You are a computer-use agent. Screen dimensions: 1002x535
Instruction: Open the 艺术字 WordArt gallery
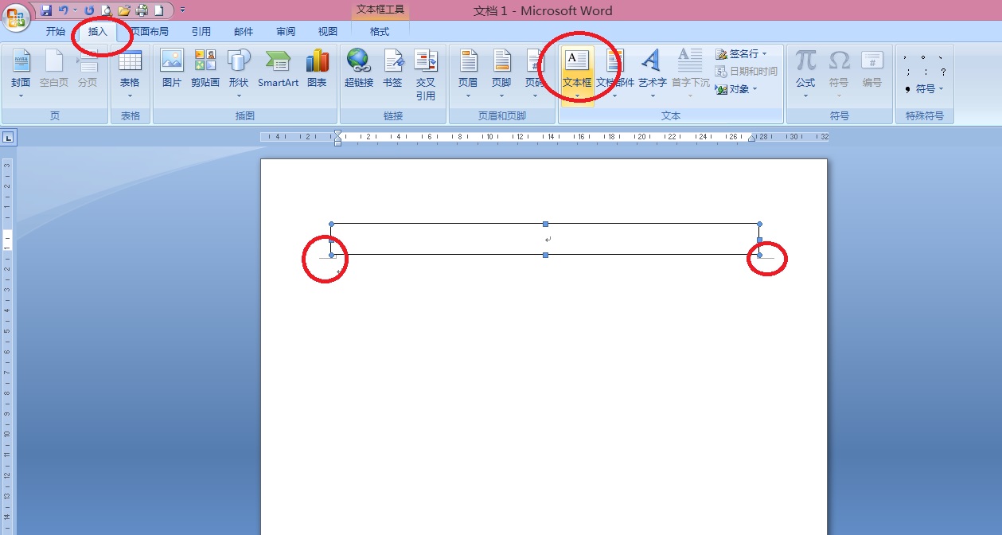tap(652, 73)
